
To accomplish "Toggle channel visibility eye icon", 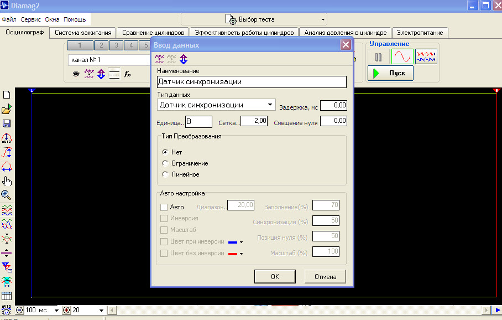I will pos(76,74).
